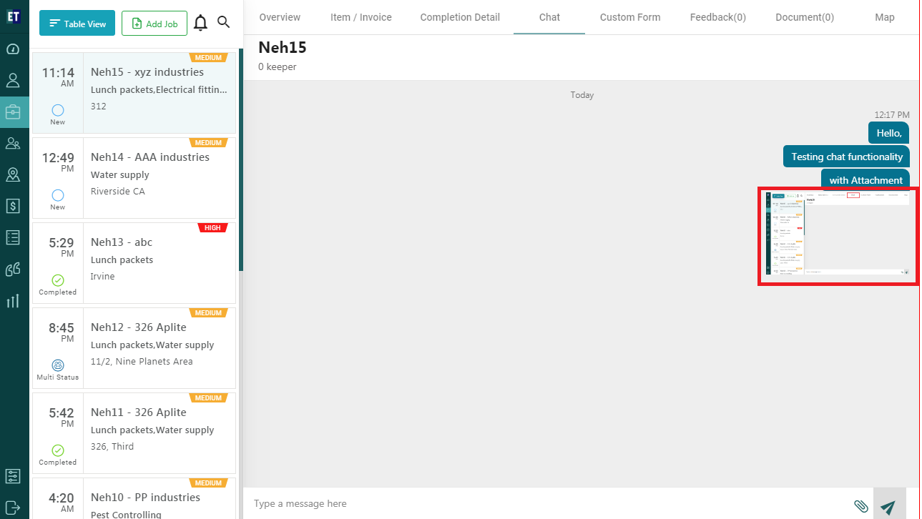Click 'Water supply' under Neh14
This screenshot has height=519, width=922.
(x=120, y=174)
